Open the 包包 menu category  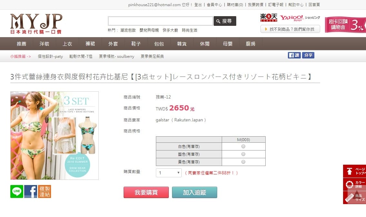159,44
